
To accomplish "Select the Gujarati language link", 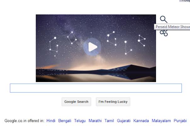I will 124,121.
